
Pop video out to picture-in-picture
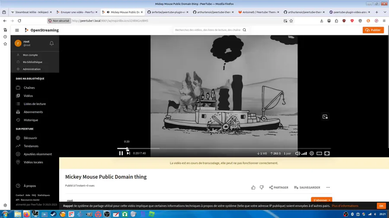[325, 117]
